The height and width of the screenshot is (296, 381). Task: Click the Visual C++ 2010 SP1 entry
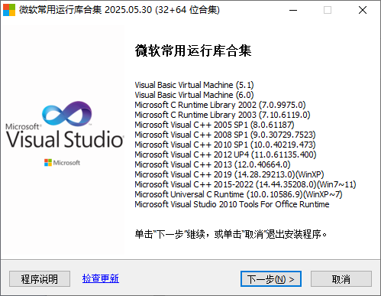225,145
